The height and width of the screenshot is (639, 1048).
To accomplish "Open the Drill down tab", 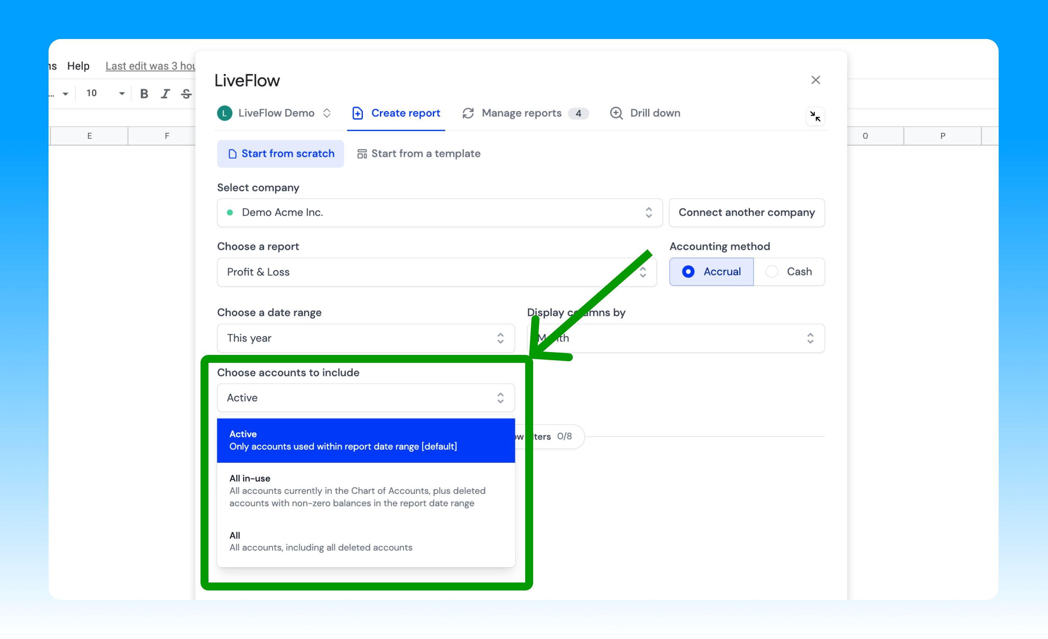I will coord(645,113).
